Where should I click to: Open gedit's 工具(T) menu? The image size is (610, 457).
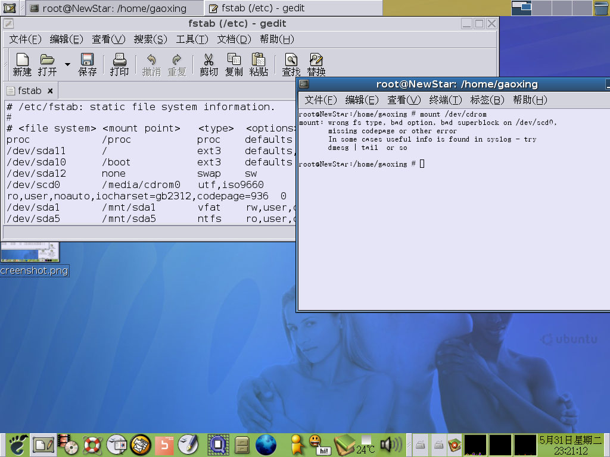(x=192, y=39)
